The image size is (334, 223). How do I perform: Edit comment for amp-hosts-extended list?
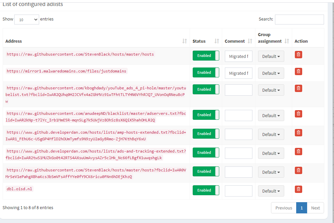pyautogui.click(x=238, y=134)
